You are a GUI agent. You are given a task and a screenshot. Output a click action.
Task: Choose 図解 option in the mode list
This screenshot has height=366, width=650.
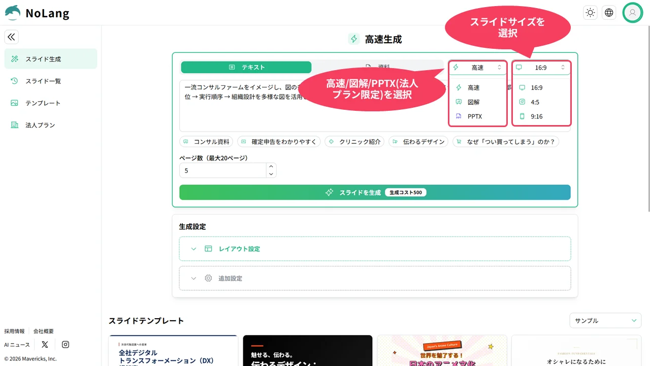(x=477, y=102)
